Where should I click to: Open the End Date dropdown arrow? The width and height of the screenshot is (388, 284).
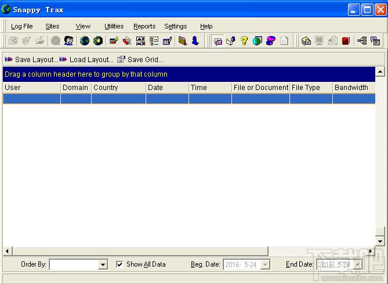pyautogui.click(x=358, y=265)
